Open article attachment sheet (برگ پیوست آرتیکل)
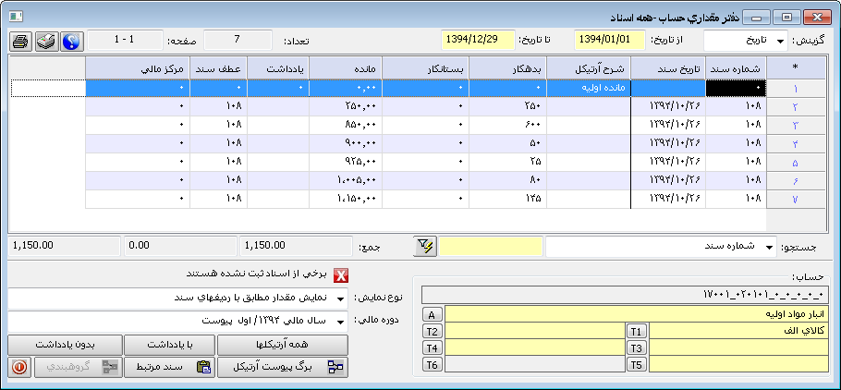 coord(282,367)
